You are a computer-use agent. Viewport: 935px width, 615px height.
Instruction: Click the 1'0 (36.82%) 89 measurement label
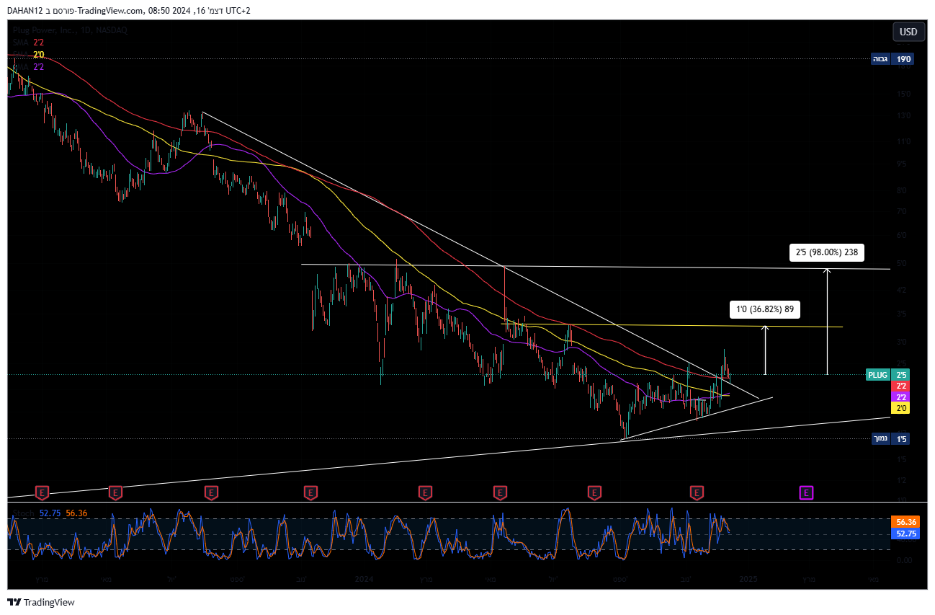point(764,309)
